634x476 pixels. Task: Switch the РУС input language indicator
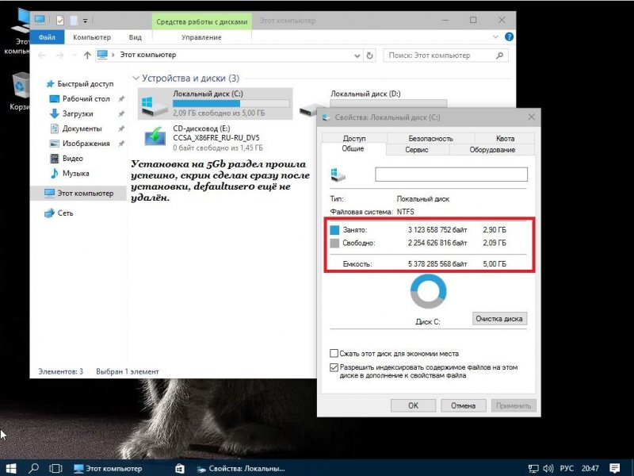(x=567, y=468)
